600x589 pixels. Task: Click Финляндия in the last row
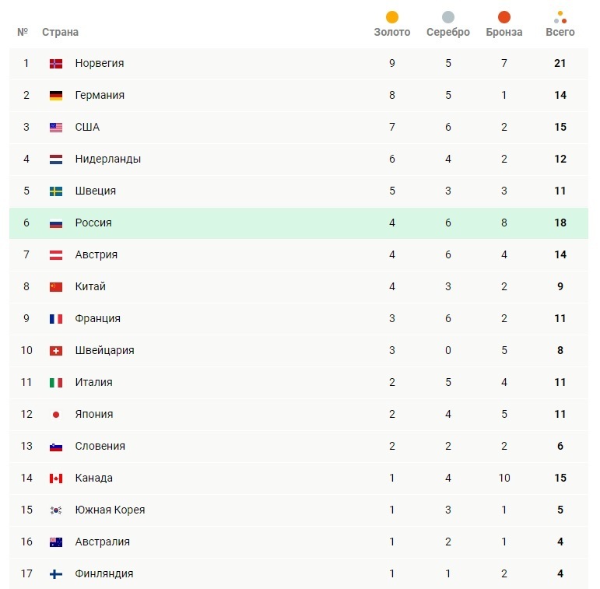pos(104,574)
